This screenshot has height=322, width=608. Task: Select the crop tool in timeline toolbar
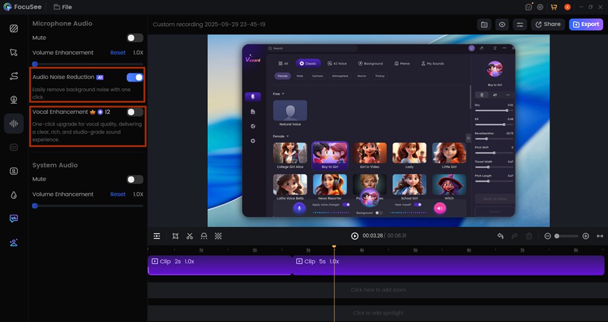[175, 236]
